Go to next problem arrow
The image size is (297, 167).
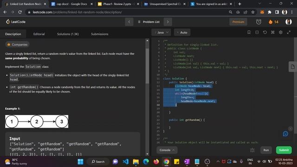coord(168,22)
